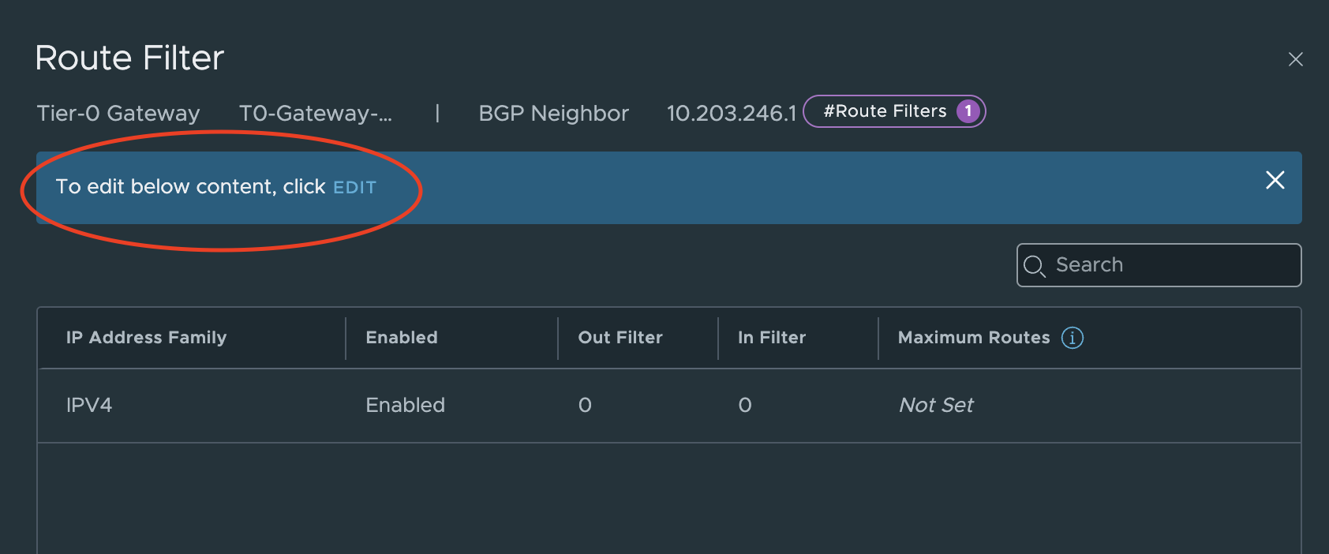This screenshot has width=1329, height=554.
Task: Click the neighbor IP 10.203.246.1
Action: tap(730, 113)
